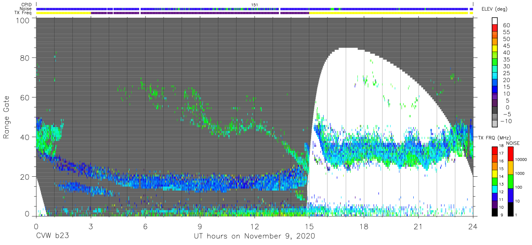Viewport: 532px width, 245px height.
Task: Click the CPID value 151 above the plot
Action: click(254, 5)
